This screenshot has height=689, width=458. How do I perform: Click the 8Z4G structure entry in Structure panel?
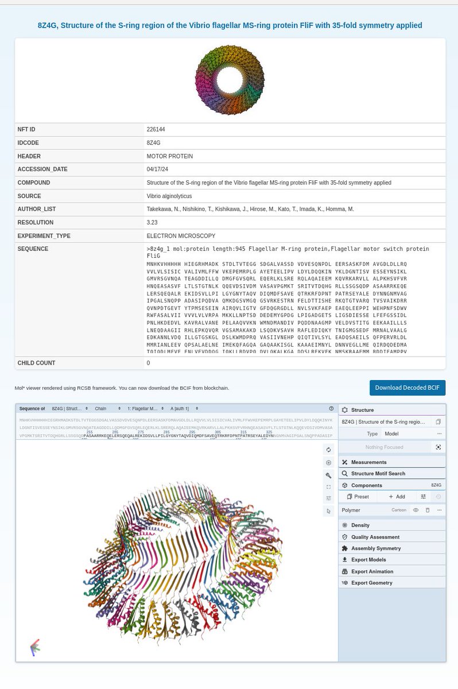385,421
